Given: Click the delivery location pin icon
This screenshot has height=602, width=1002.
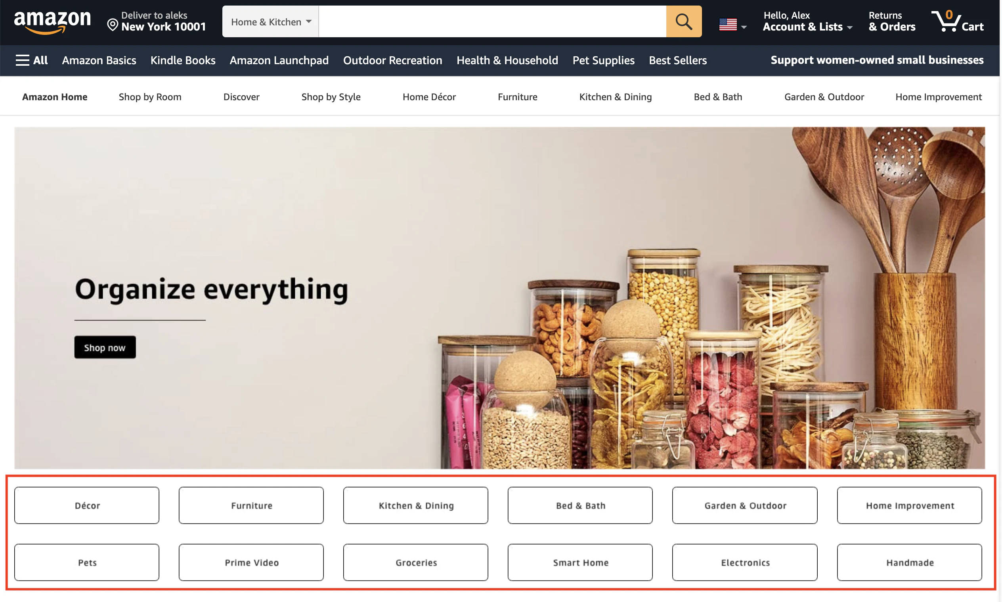Looking at the screenshot, I should pos(113,25).
